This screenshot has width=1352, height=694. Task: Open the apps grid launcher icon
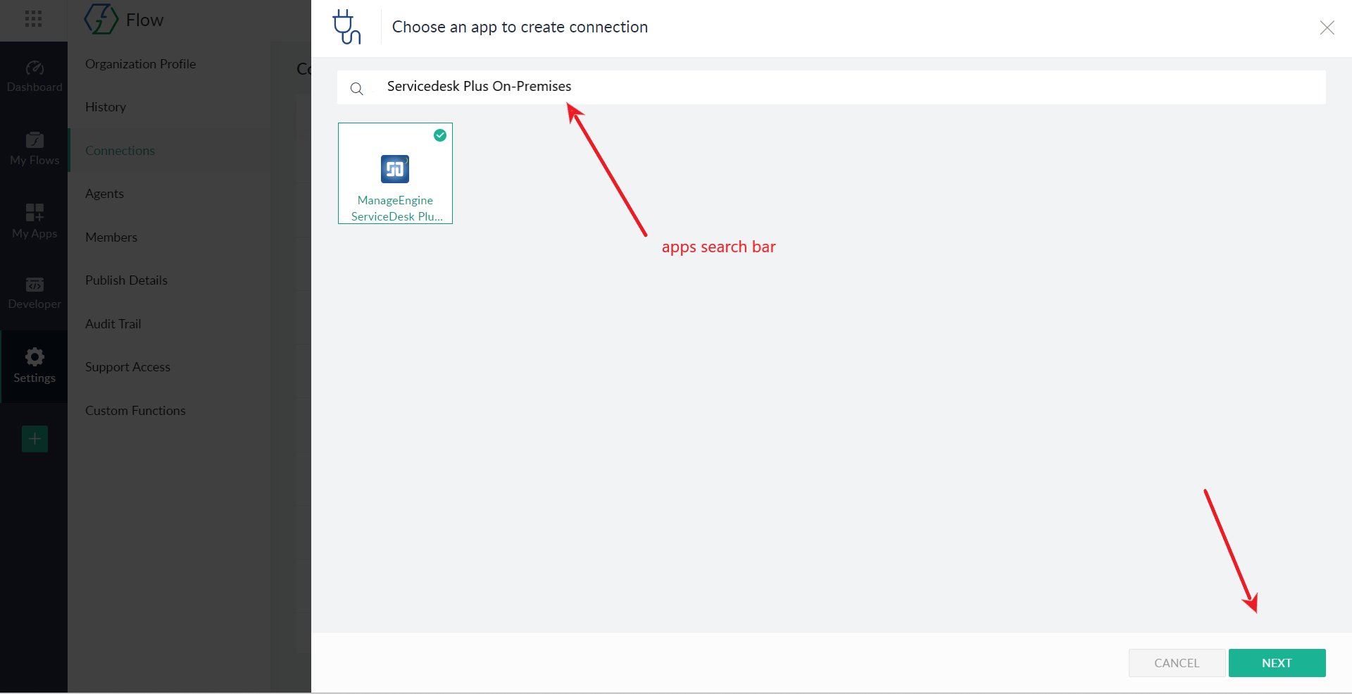coord(33,19)
